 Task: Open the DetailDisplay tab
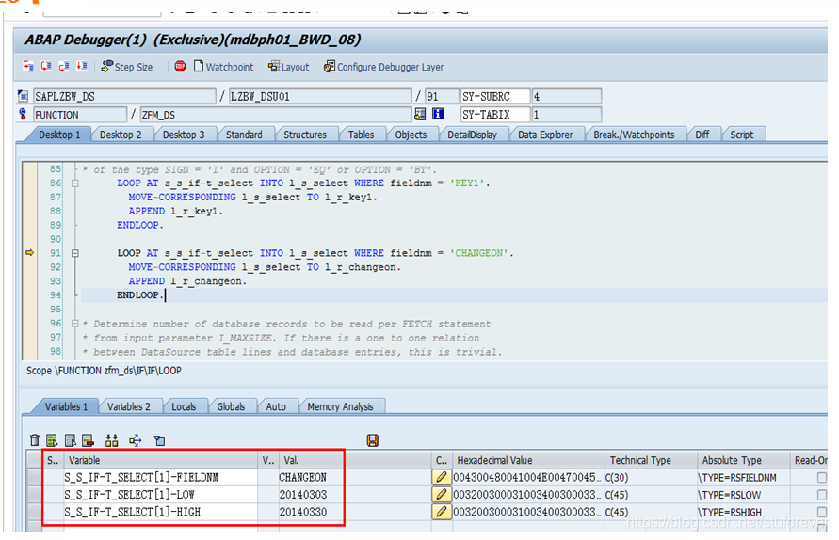click(472, 135)
